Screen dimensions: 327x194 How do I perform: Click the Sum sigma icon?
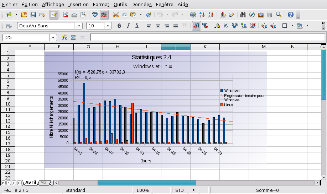[x=73, y=37]
